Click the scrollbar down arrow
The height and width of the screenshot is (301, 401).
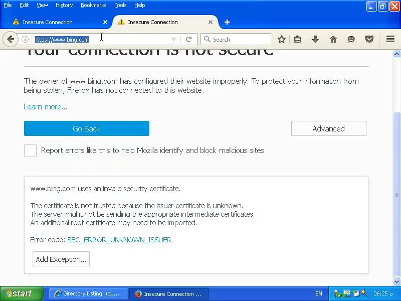[x=396, y=281]
